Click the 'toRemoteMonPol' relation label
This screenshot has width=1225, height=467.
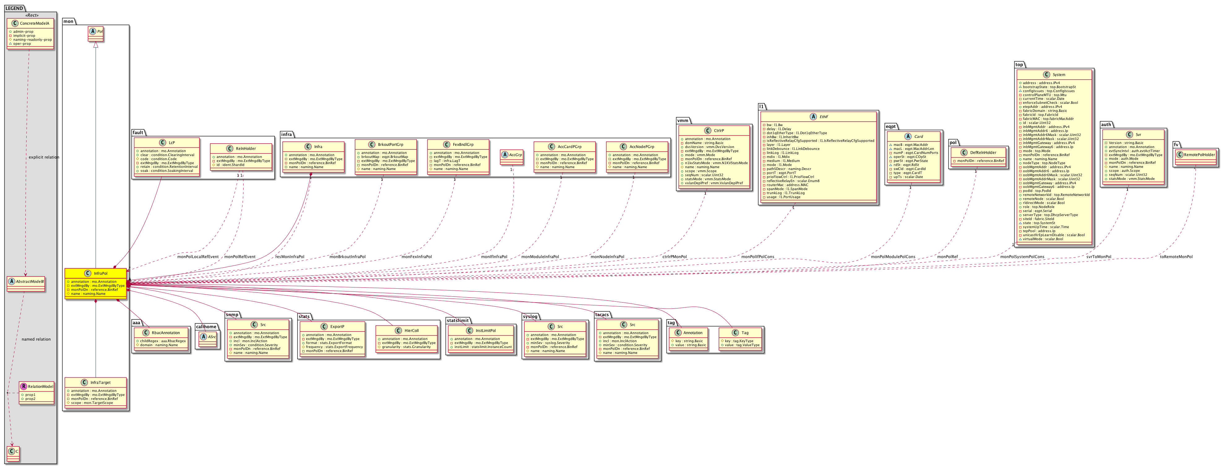click(x=1176, y=257)
